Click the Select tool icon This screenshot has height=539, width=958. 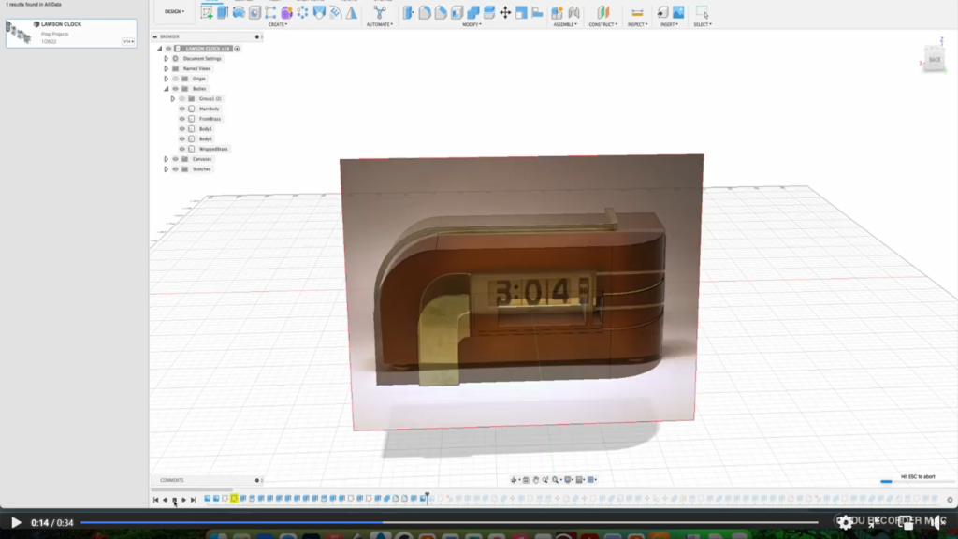point(702,12)
